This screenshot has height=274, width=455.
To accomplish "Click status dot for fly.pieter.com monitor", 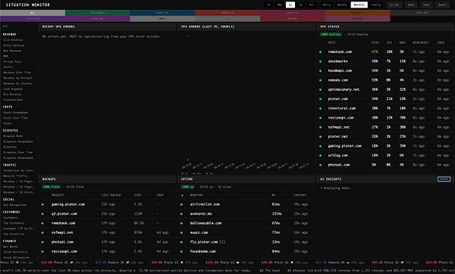I will coord(182,242).
